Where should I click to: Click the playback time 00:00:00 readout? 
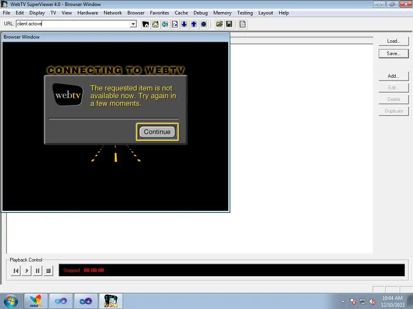point(94,270)
